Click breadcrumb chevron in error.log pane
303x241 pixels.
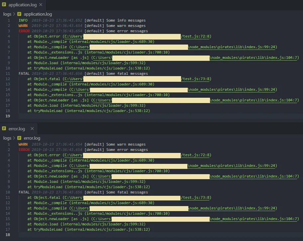coord(14,138)
